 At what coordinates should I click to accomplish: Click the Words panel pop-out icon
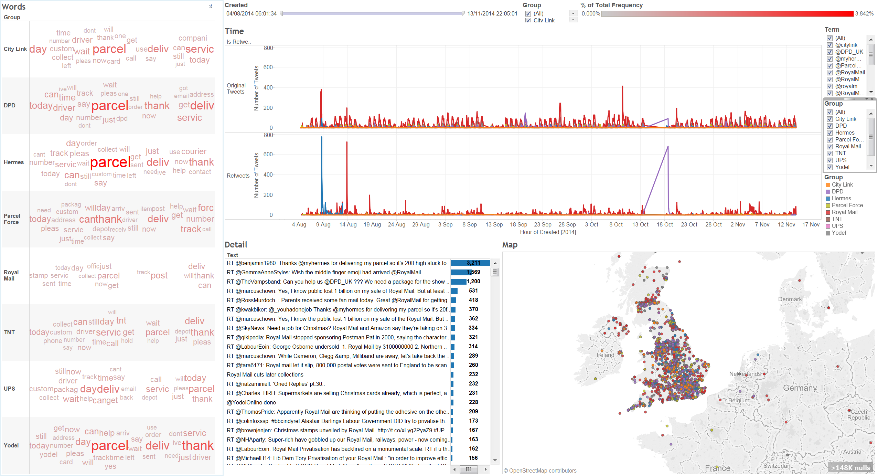[x=211, y=6]
